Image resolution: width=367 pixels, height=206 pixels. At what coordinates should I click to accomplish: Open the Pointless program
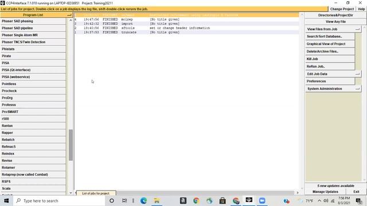pyautogui.click(x=33, y=84)
